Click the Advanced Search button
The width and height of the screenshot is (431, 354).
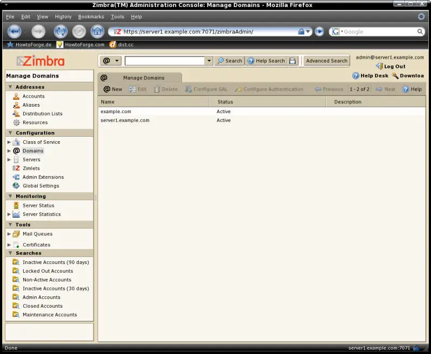click(x=326, y=61)
